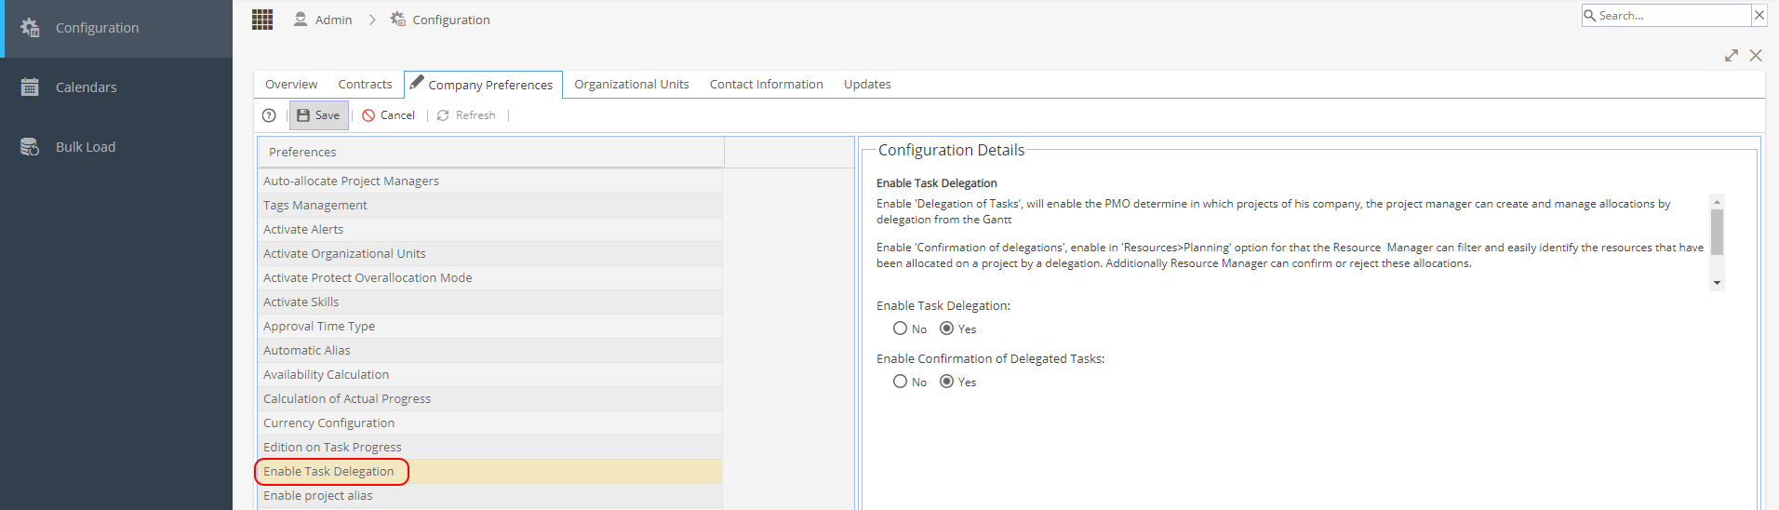Click the description scrollbar up arrow

tap(1717, 201)
